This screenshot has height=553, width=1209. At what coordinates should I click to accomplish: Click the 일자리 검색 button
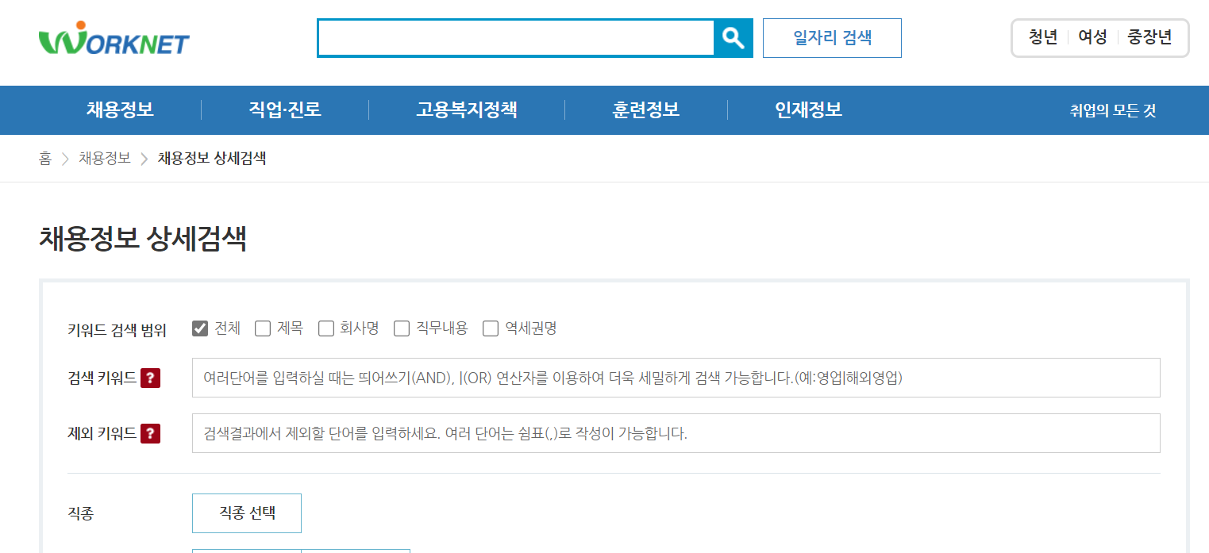831,37
